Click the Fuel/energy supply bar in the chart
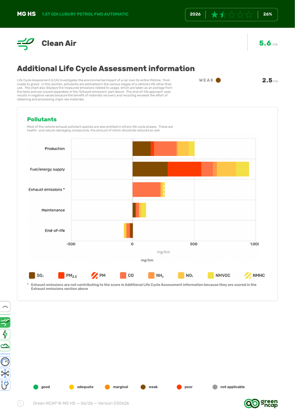The height and width of the screenshot is (418, 295). pos(191,169)
